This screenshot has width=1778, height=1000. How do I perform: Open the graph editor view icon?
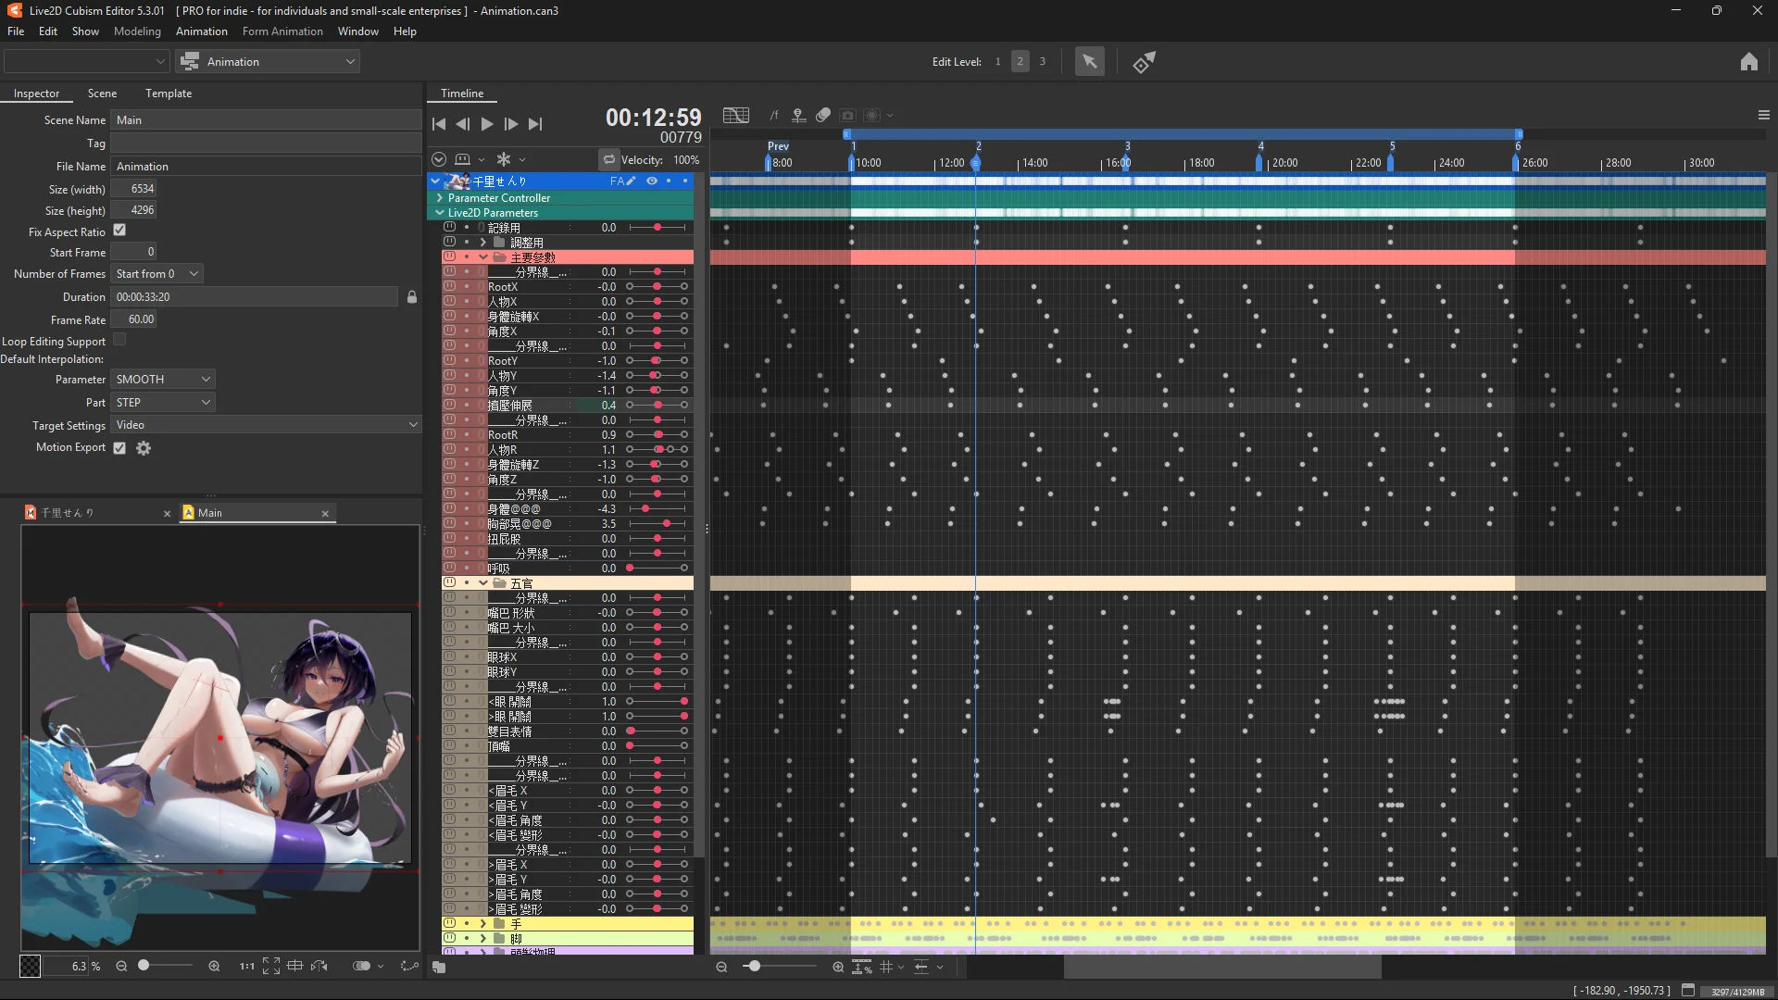(736, 115)
